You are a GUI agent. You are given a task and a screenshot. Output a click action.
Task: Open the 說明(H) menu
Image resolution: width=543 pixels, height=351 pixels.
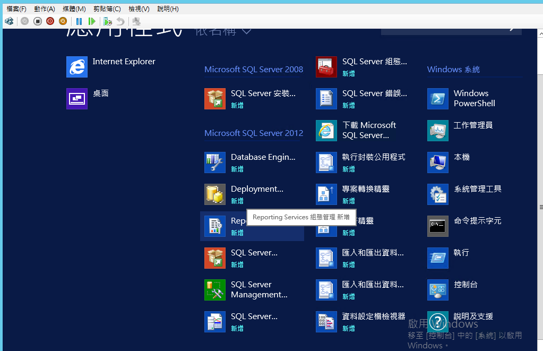[168, 9]
